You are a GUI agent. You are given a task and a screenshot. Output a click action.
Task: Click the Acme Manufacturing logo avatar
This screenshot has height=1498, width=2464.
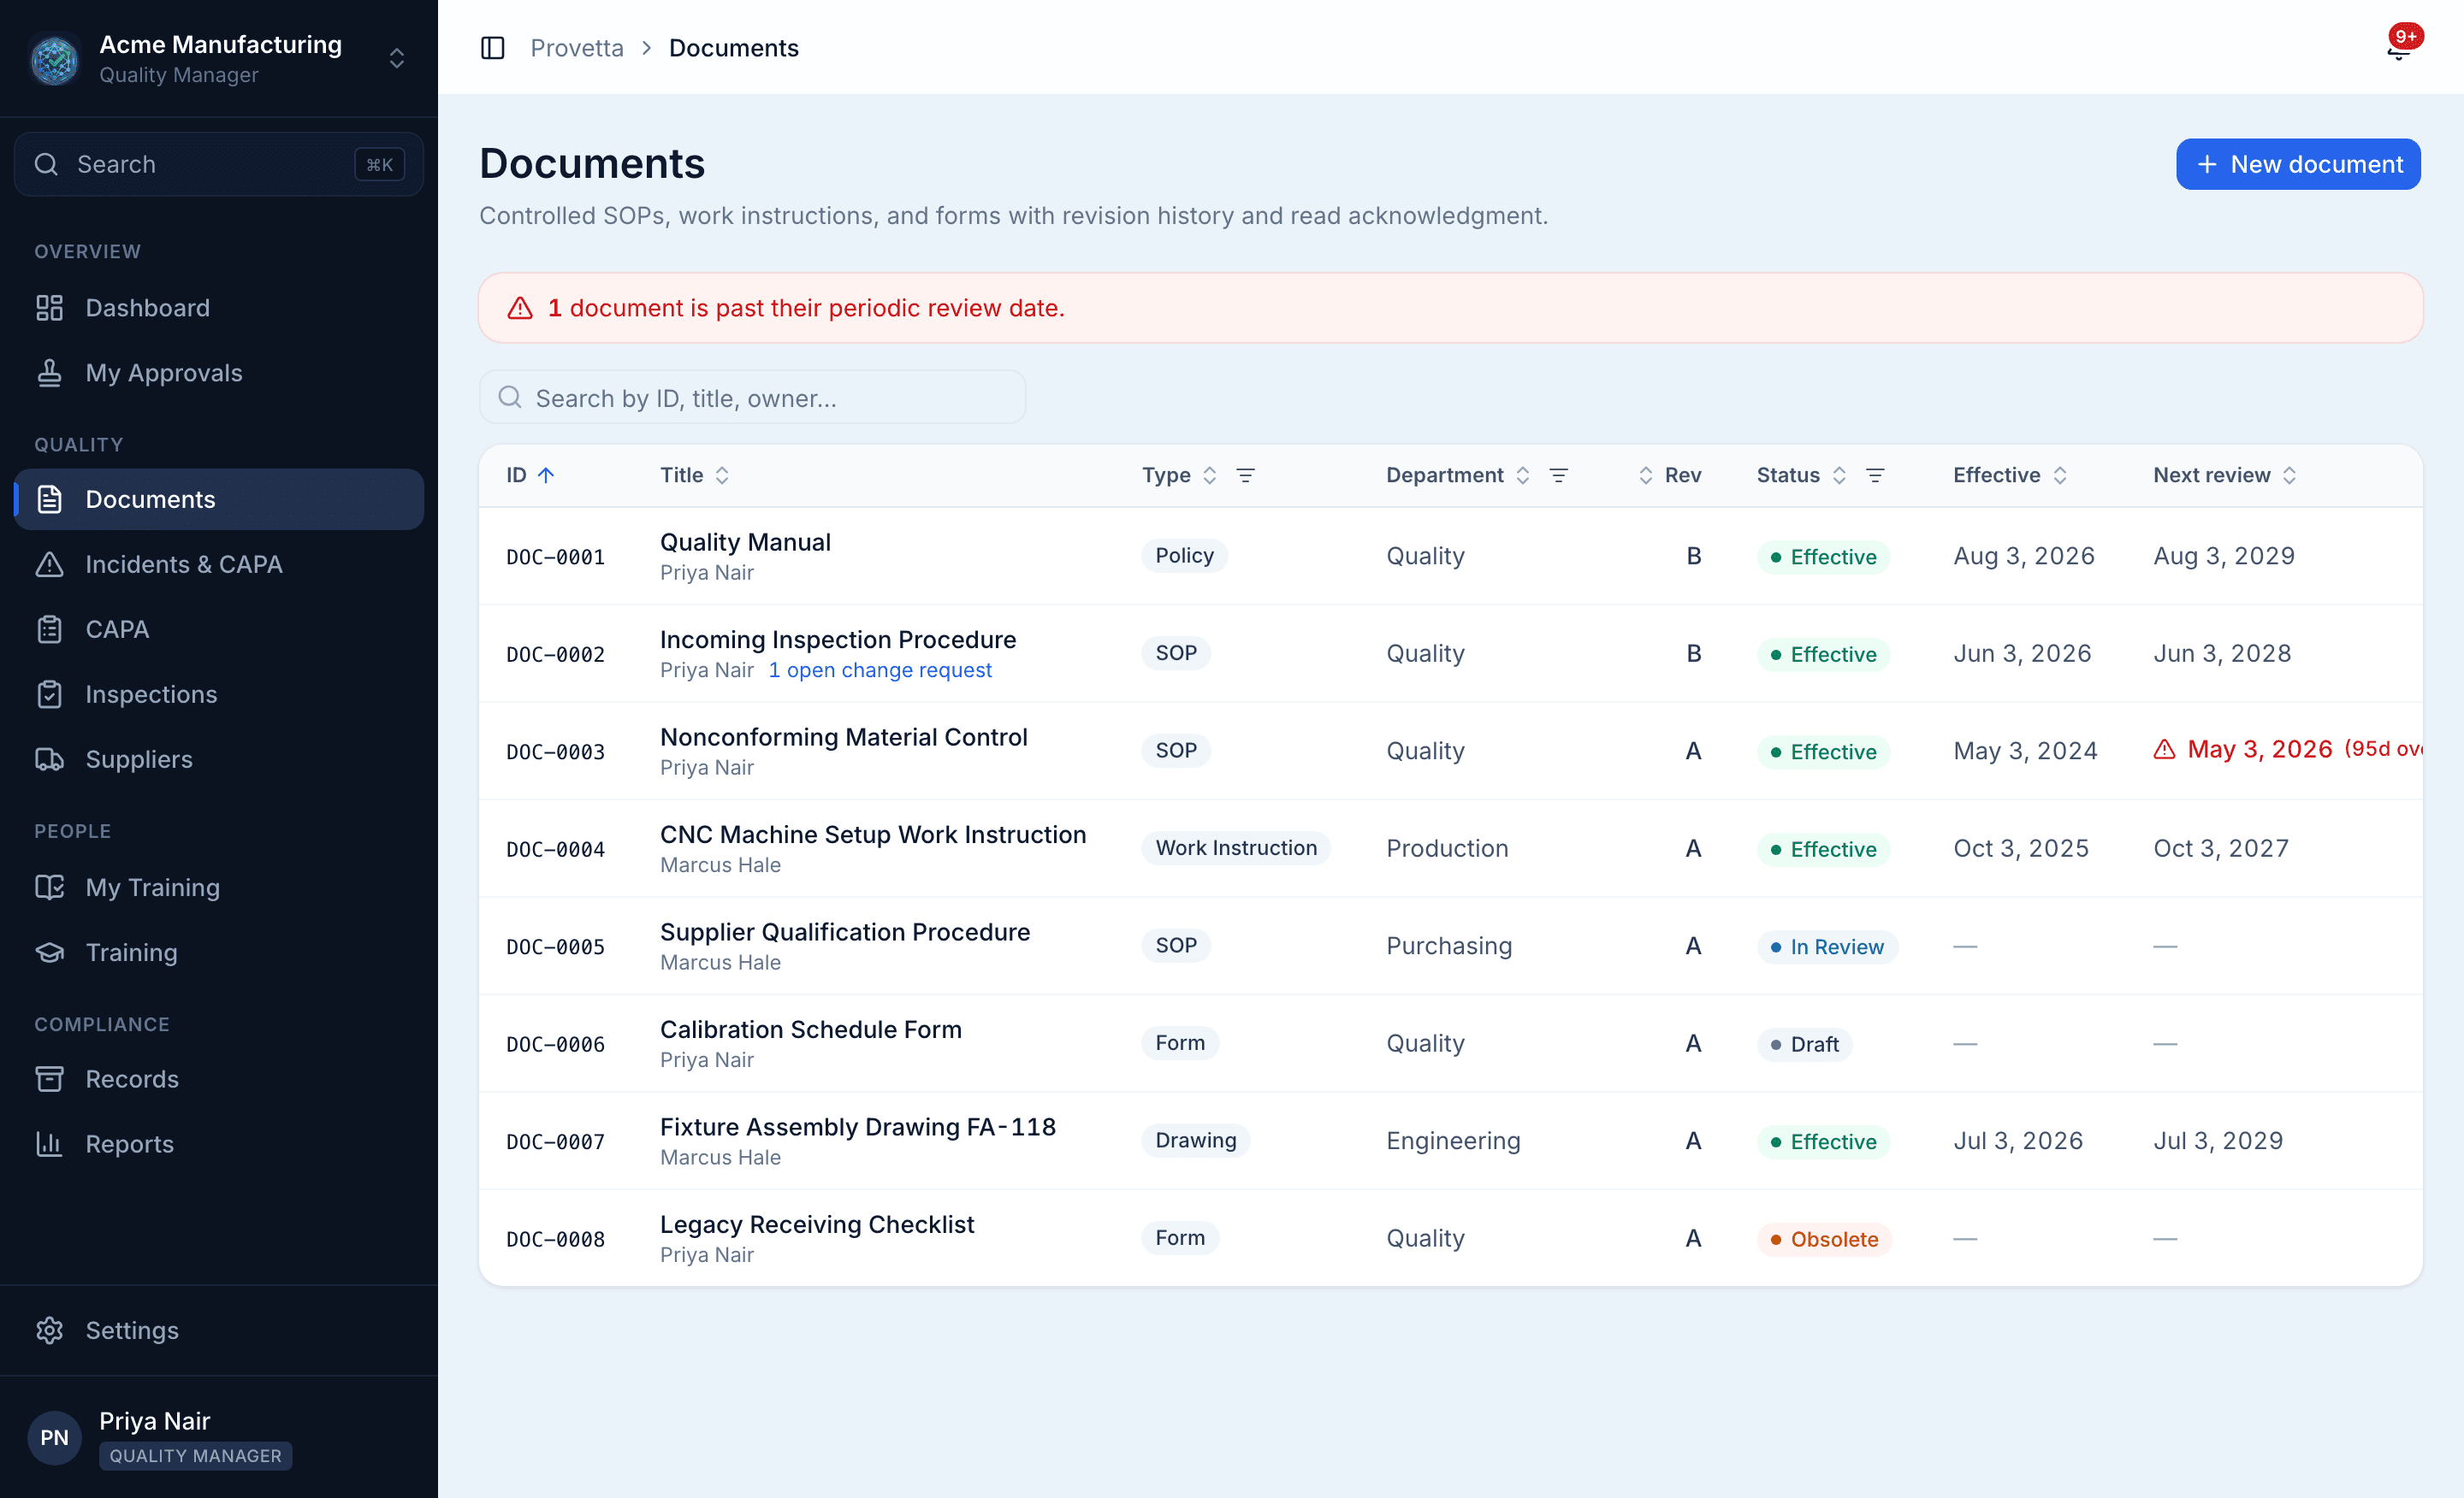click(x=54, y=59)
